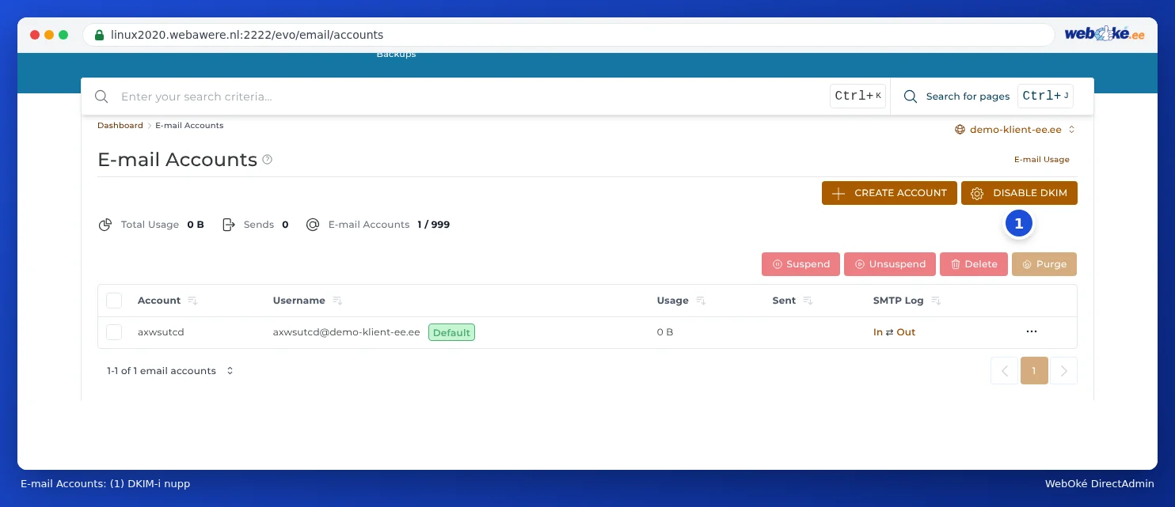Image resolution: width=1175 pixels, height=507 pixels.
Task: Click the Backups menu item
Action: point(396,54)
